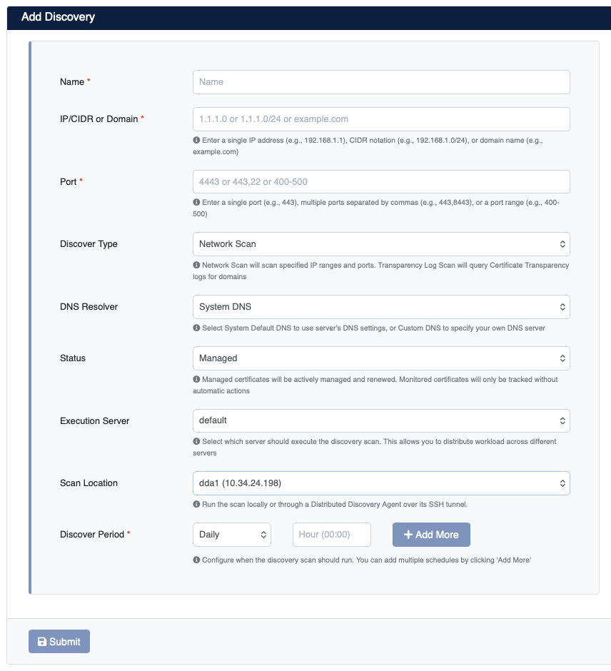Click the Hour (00:00) time field
Viewport: 611px width, 671px height.
tap(332, 535)
